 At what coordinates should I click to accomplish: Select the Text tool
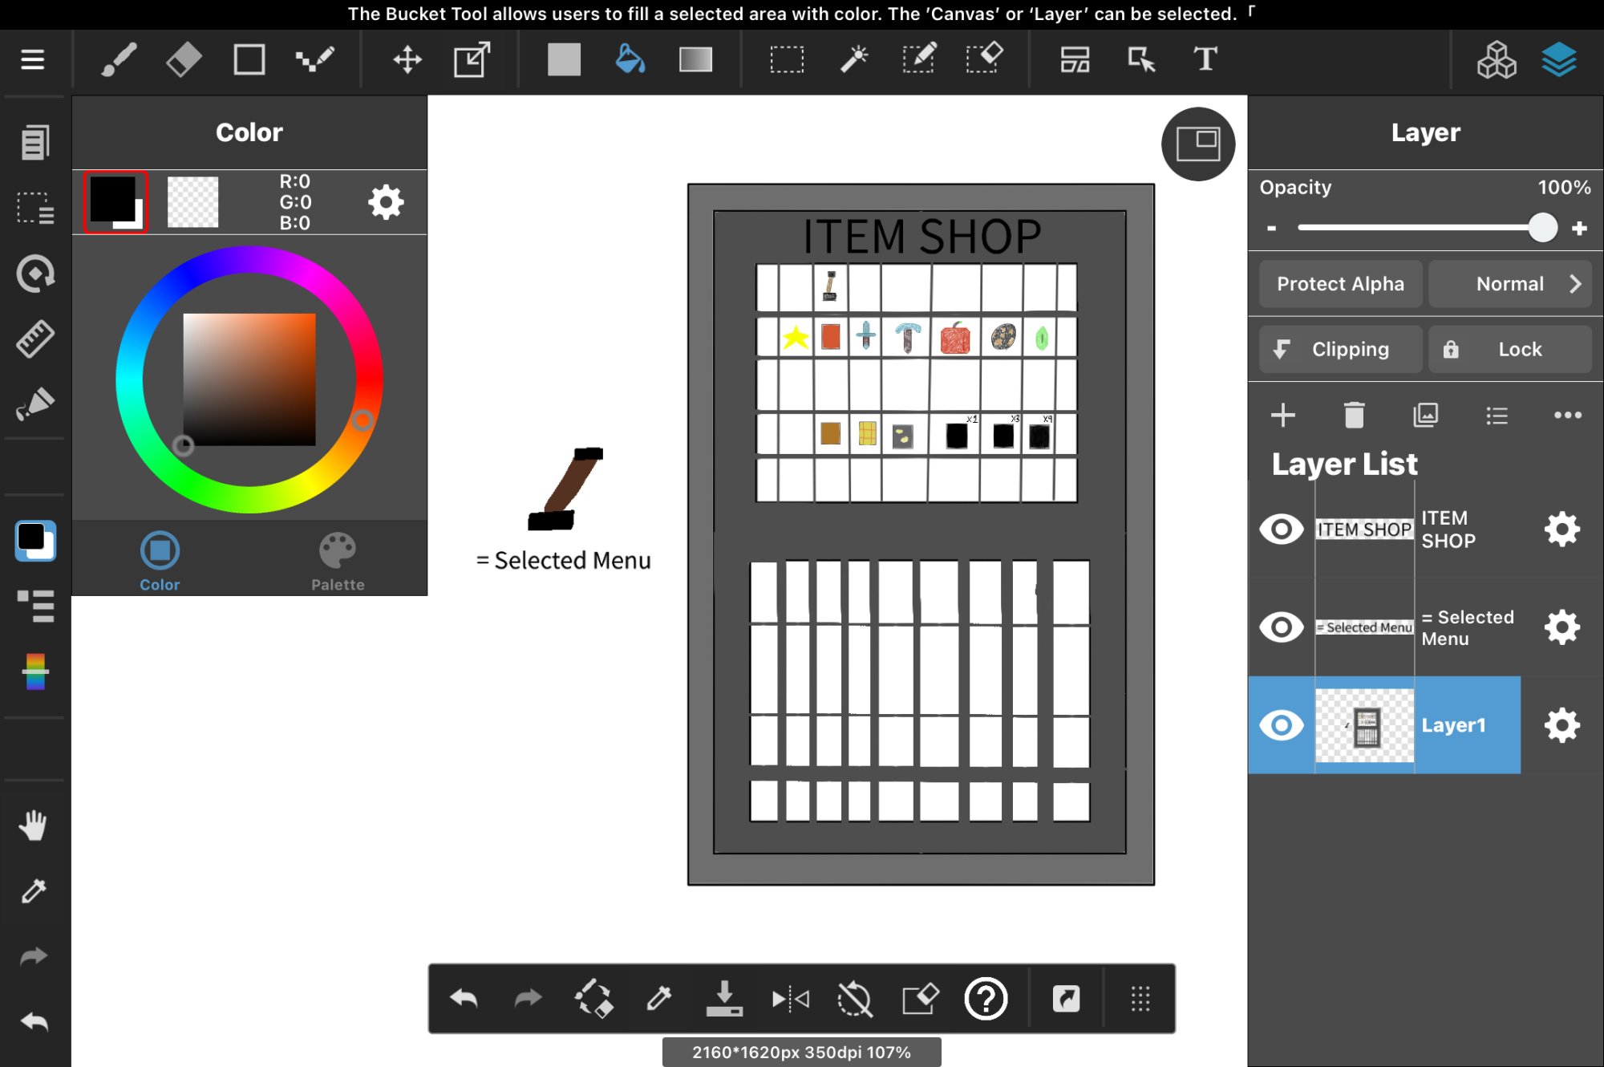[1205, 59]
